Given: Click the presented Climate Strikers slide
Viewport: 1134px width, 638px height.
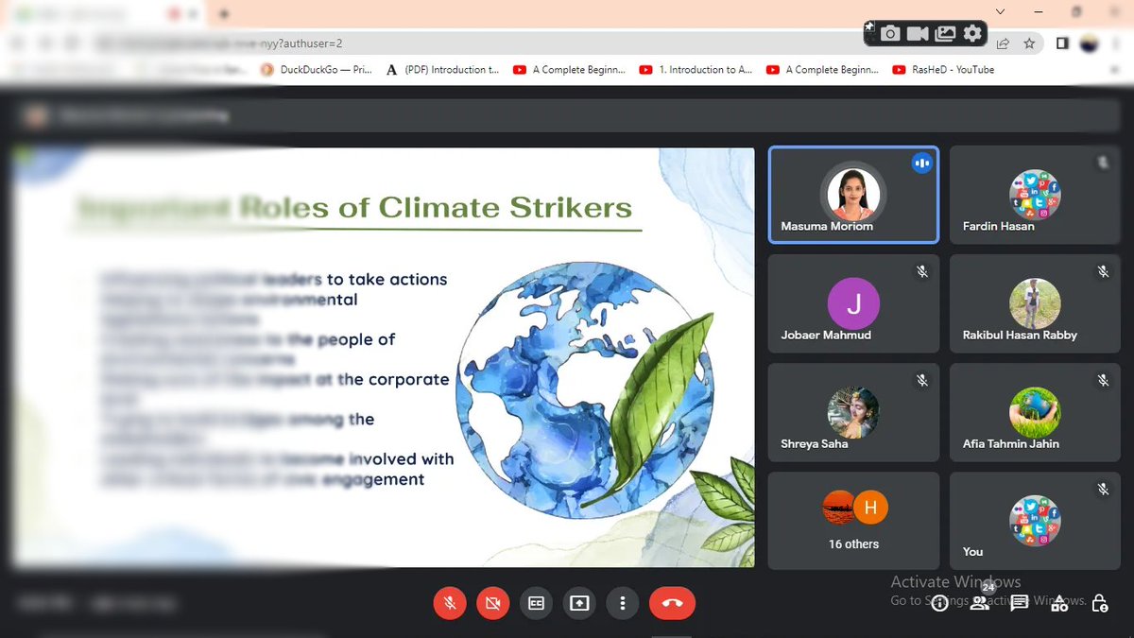Looking at the screenshot, I should [x=384, y=357].
